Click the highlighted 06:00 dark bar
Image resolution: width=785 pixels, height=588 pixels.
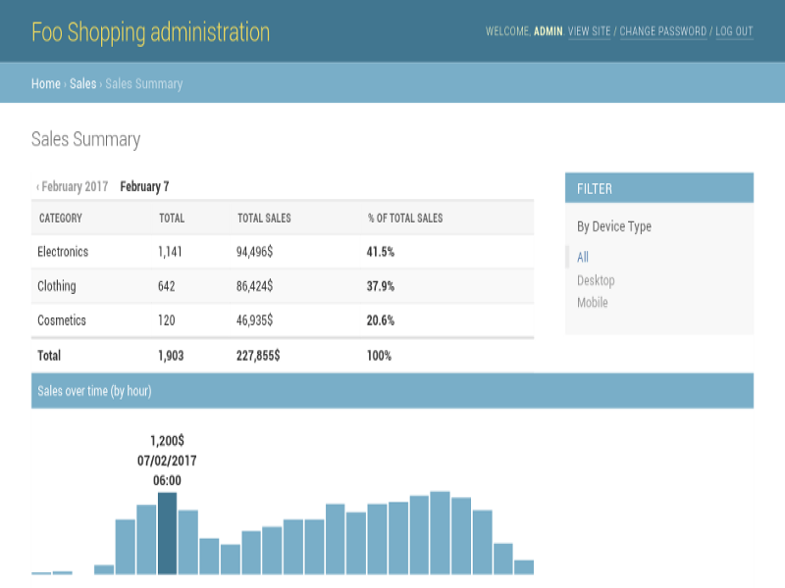[x=167, y=534]
